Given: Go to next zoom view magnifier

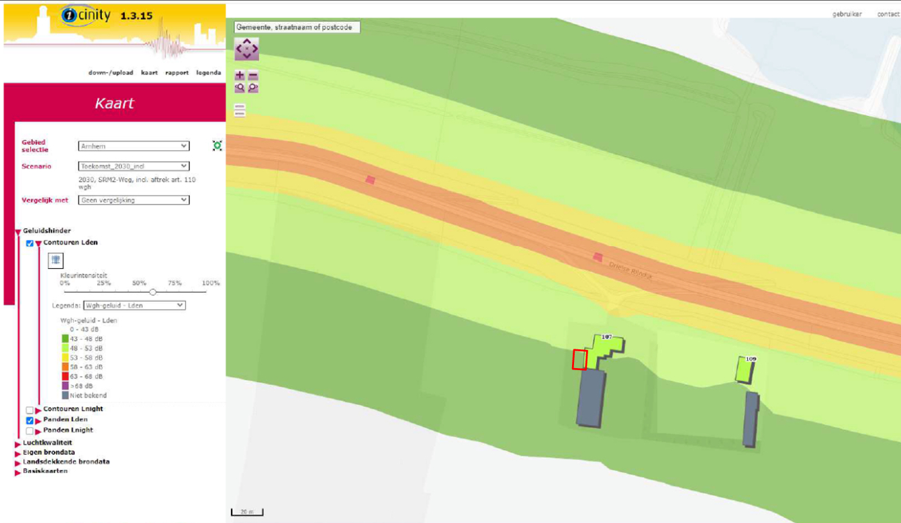Looking at the screenshot, I should (x=253, y=88).
